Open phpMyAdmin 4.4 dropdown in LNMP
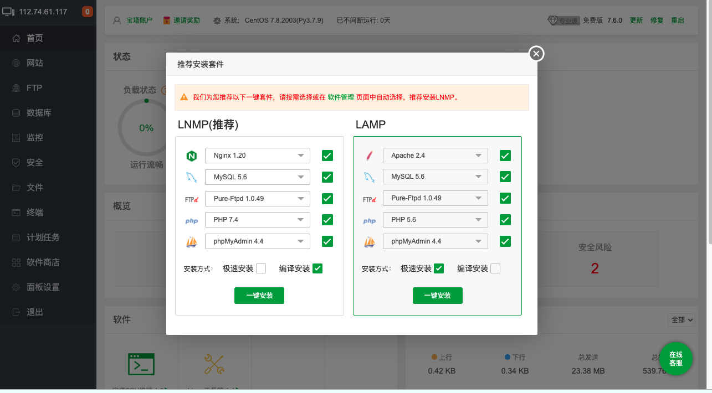Viewport: 712px width, 393px height. [x=258, y=241]
